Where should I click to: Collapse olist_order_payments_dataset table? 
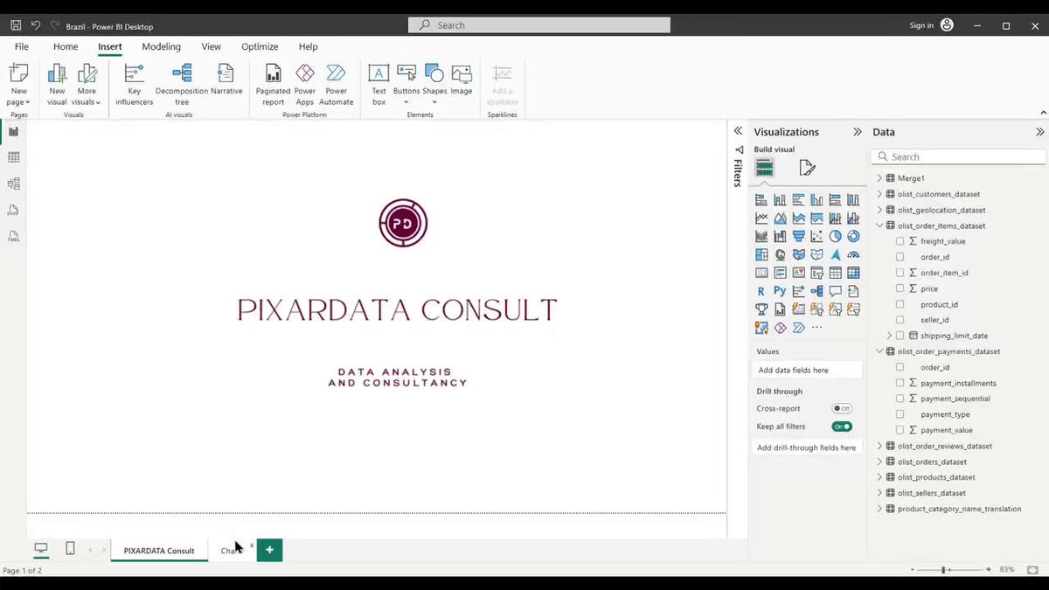coord(880,351)
